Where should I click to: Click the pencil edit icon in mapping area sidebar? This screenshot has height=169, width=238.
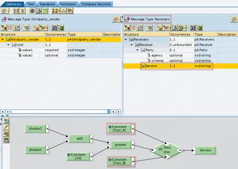pyautogui.click(x=6, y=127)
